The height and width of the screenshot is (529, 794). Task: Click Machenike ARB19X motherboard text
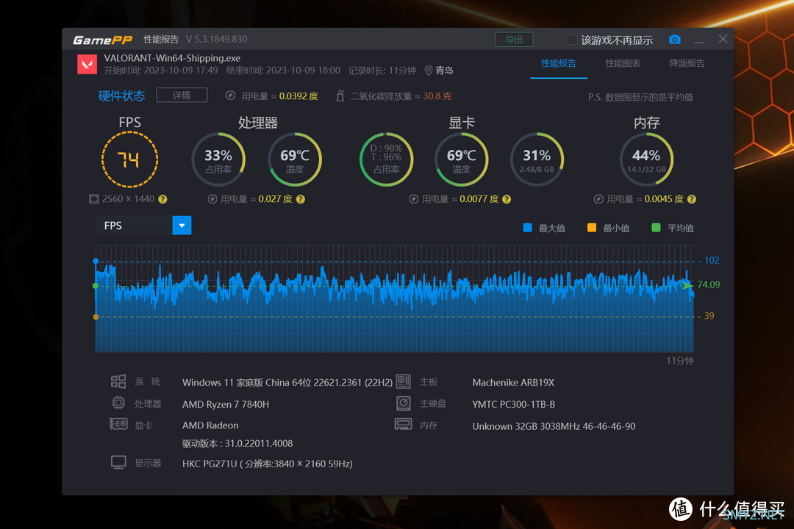(513, 382)
